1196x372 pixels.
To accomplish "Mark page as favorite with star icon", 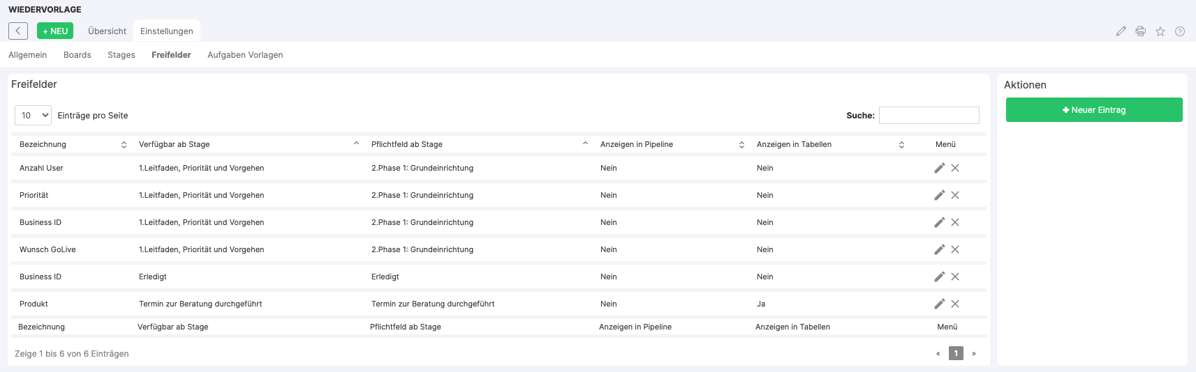I will (1160, 31).
